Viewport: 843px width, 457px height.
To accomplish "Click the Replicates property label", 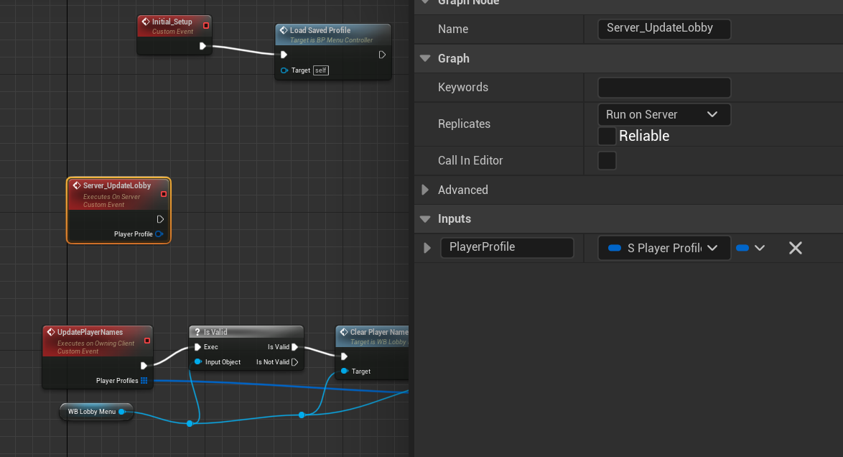I will coord(464,124).
